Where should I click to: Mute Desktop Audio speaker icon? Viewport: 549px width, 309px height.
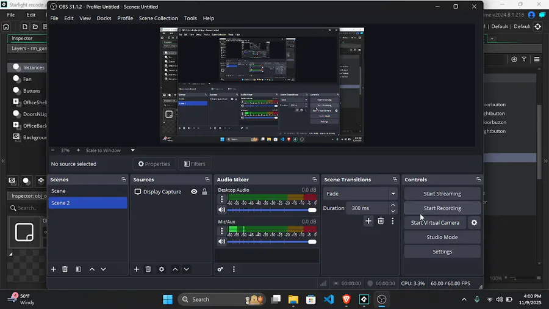pyautogui.click(x=221, y=210)
